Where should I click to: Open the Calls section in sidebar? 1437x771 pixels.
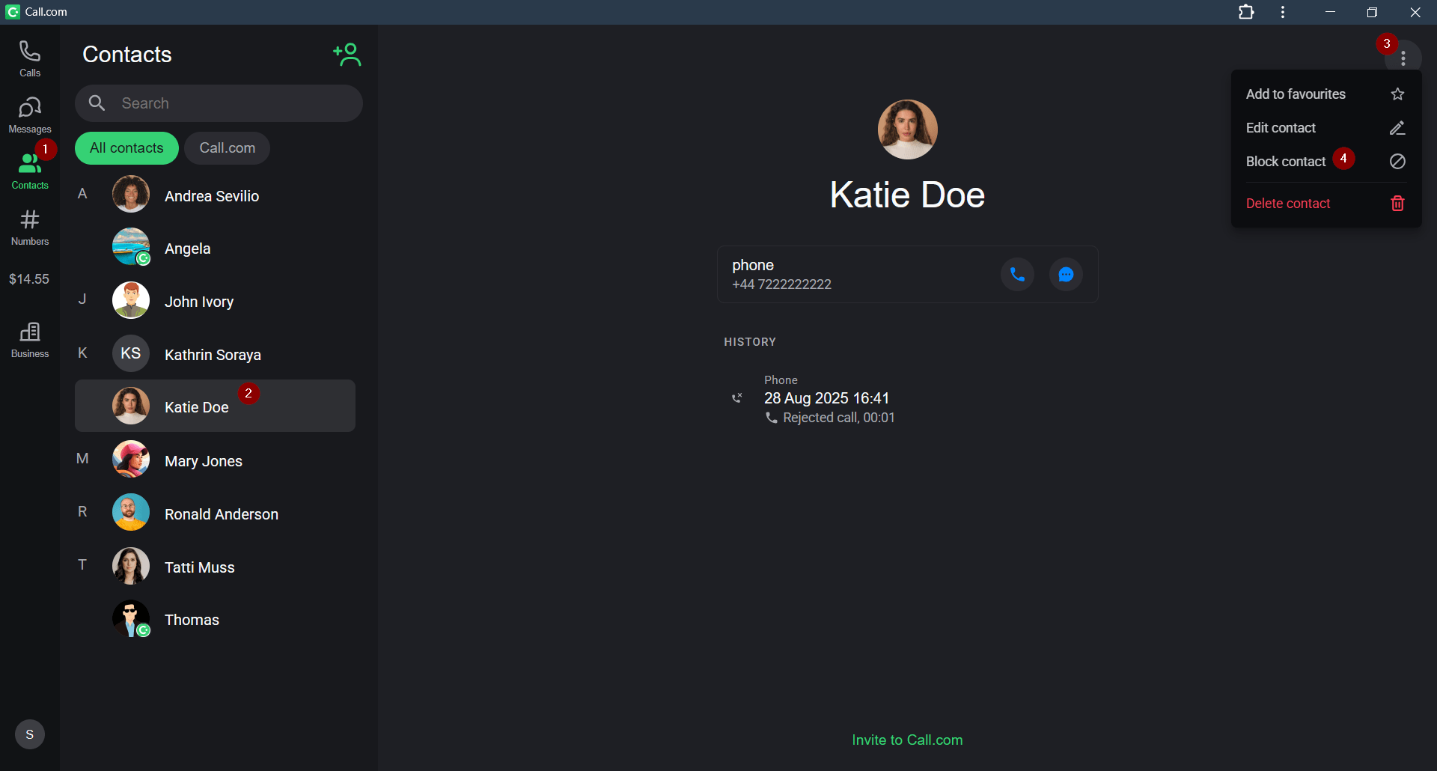[30, 58]
